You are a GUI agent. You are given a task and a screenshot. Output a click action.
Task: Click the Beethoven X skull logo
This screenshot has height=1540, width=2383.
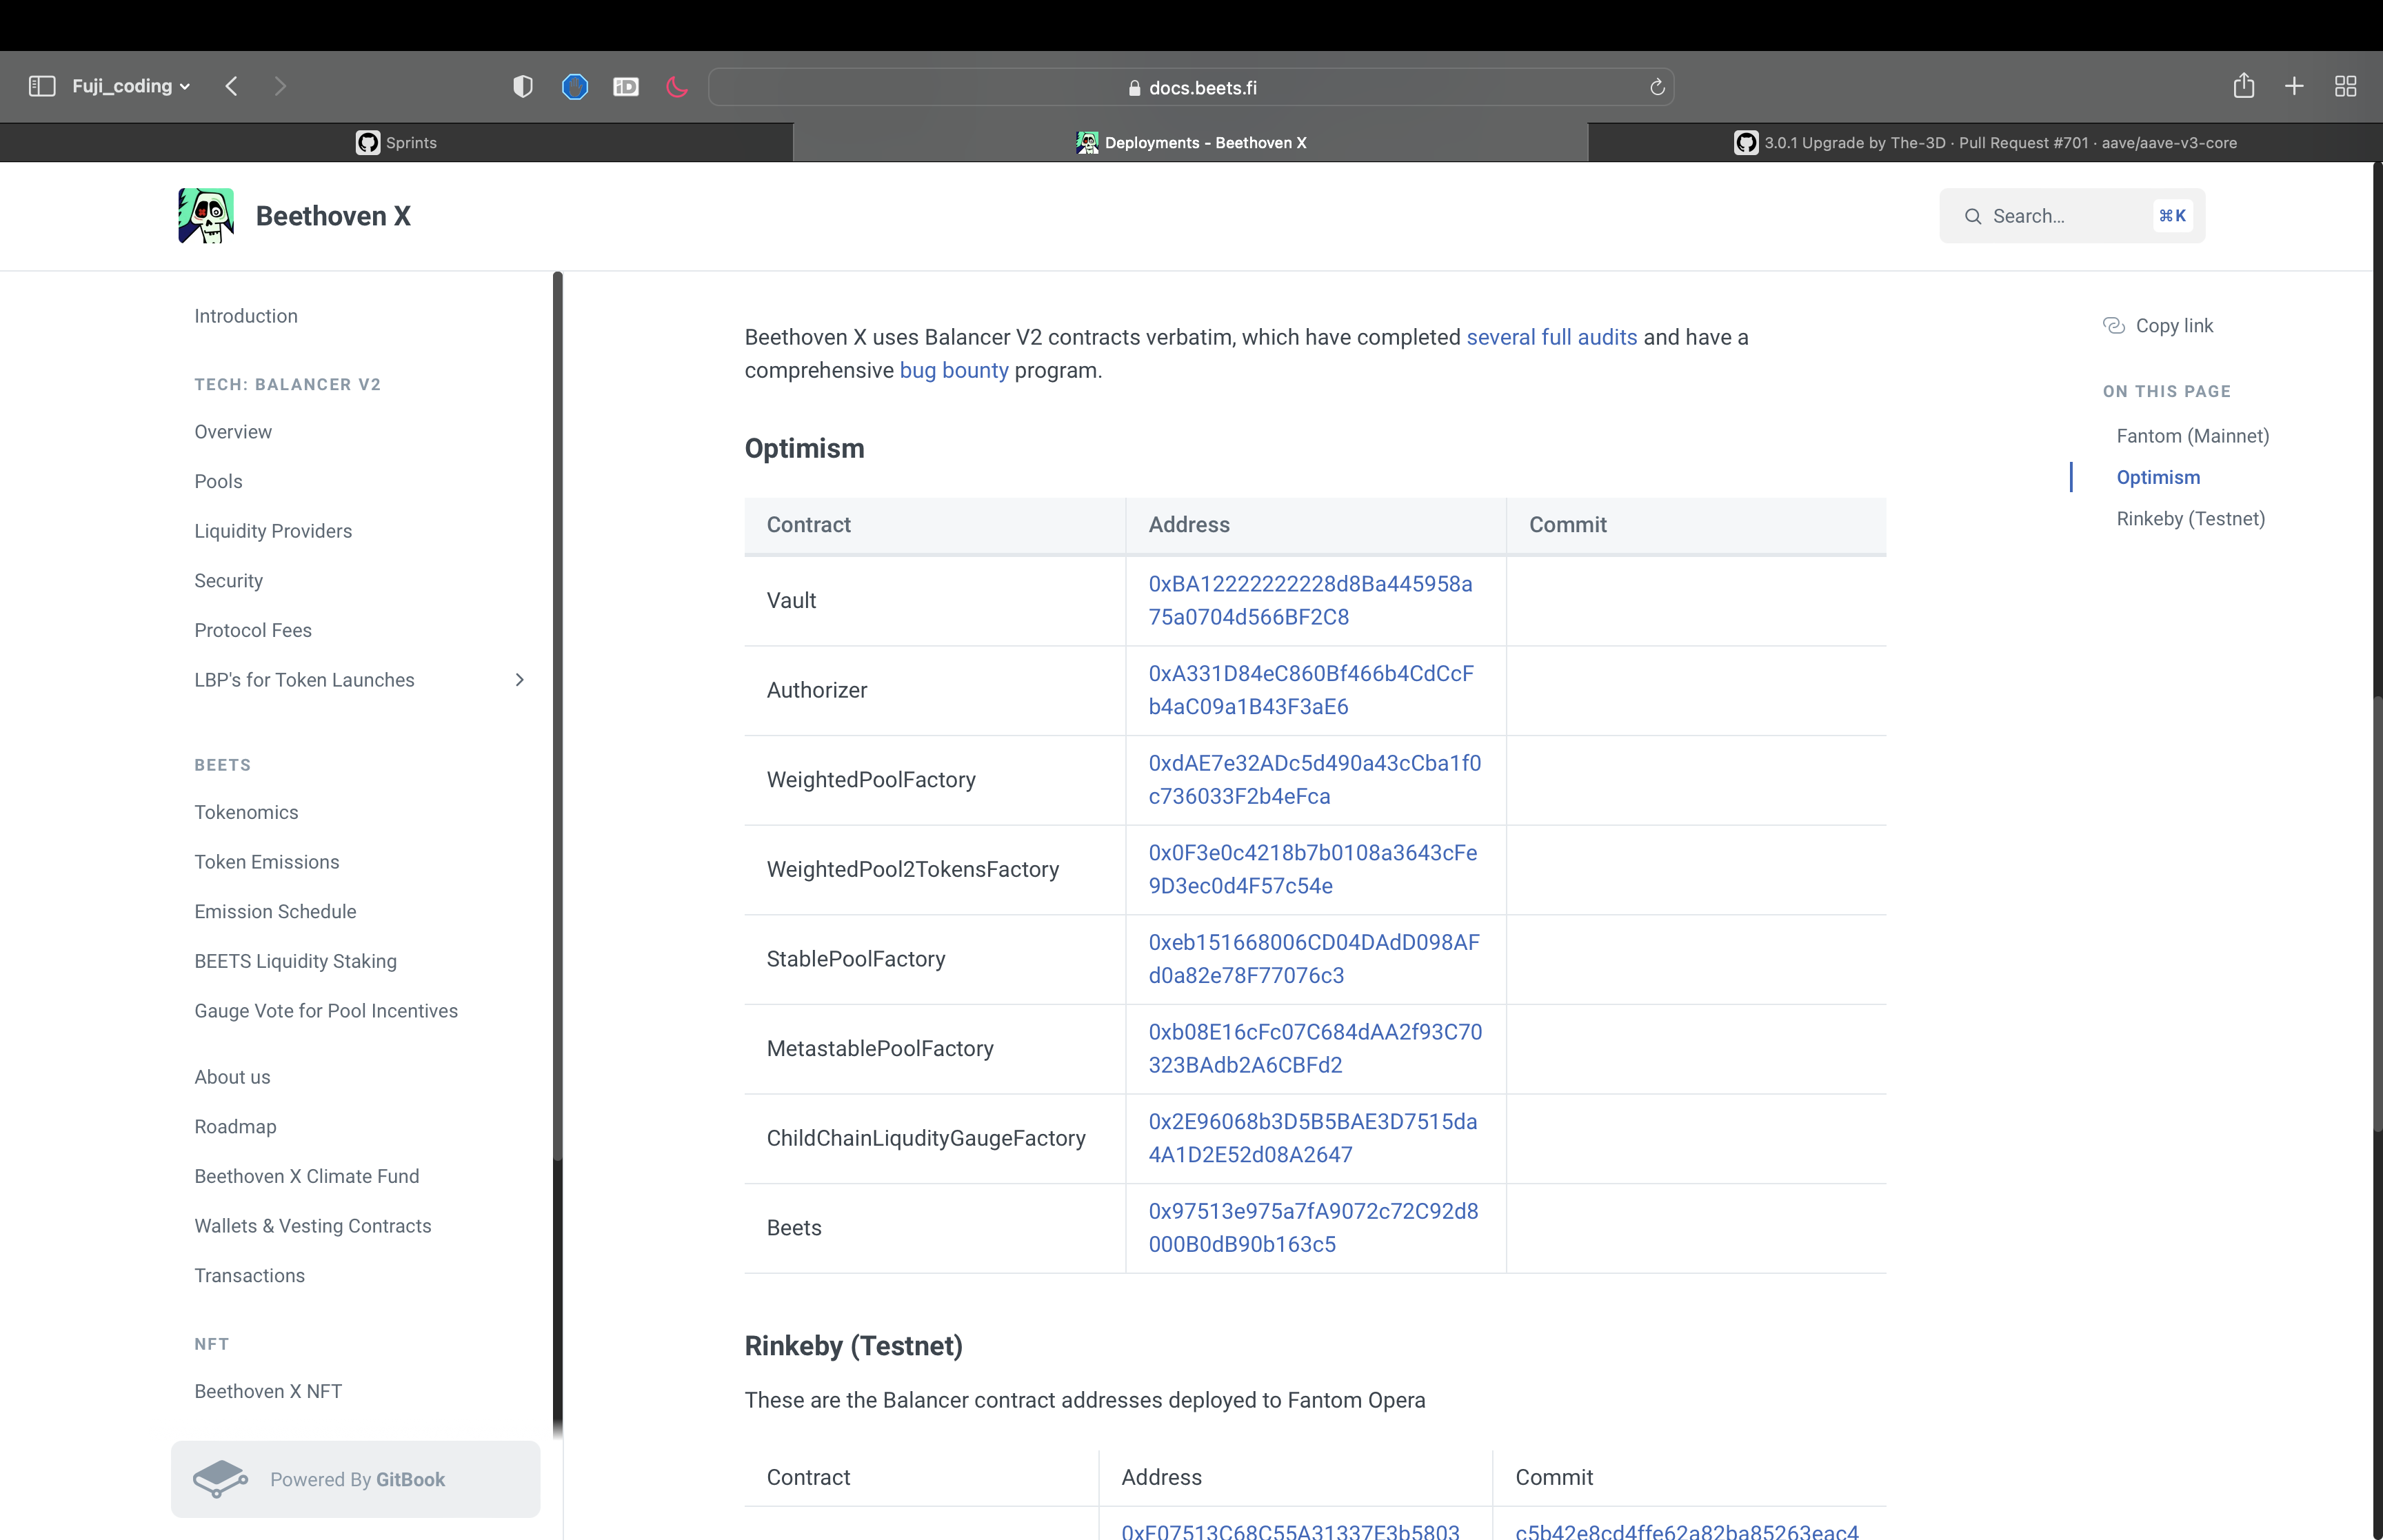[x=205, y=215]
